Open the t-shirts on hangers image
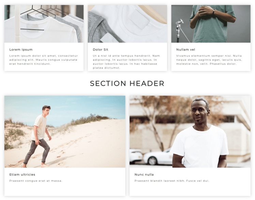Viewport: 255px width, 200px height. click(44, 24)
